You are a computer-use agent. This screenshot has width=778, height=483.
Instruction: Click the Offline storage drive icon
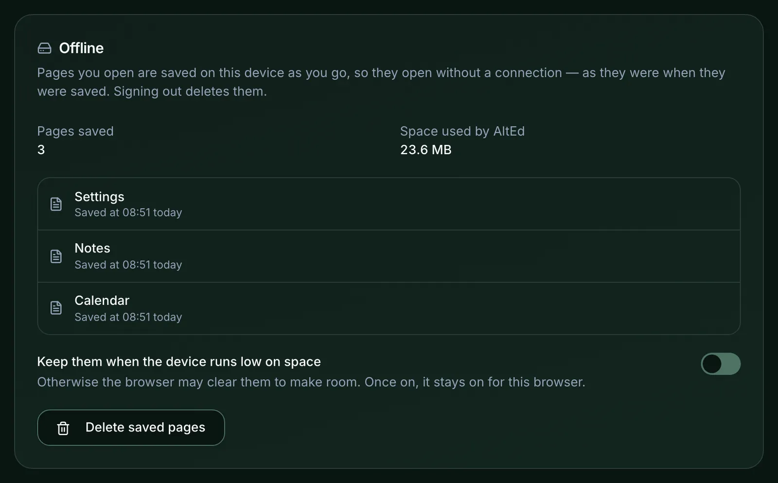[44, 48]
